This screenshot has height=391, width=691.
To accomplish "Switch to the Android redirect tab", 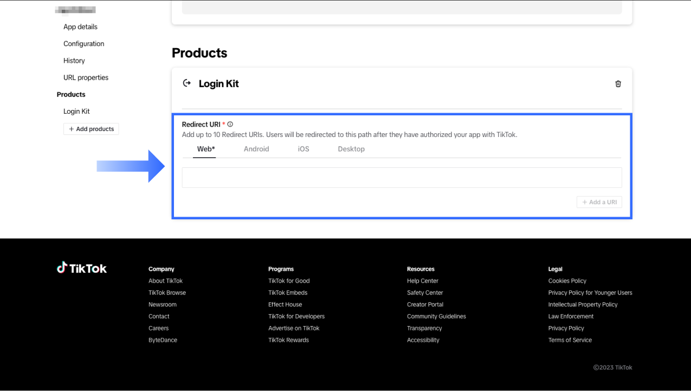I will 256,148.
